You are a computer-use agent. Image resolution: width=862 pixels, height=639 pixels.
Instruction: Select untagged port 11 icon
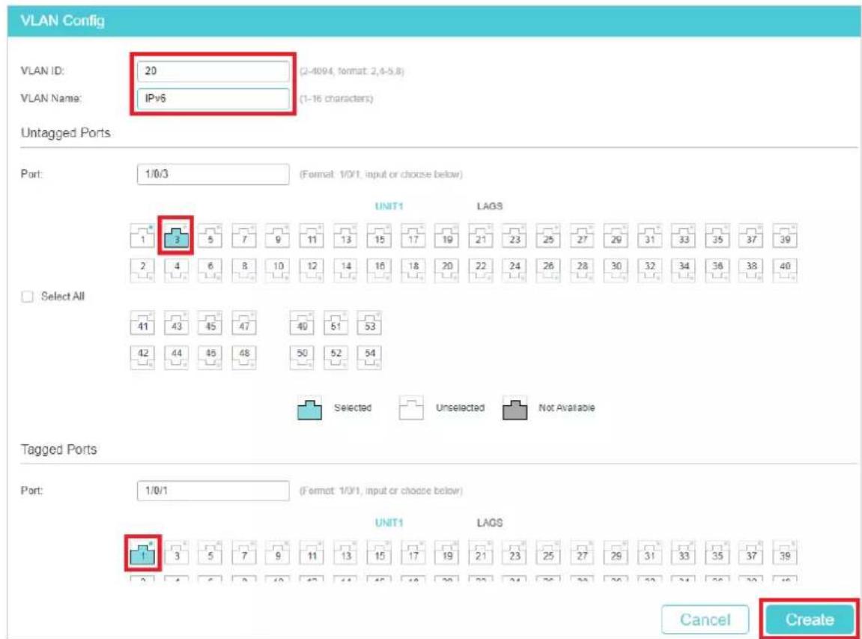[312, 236]
